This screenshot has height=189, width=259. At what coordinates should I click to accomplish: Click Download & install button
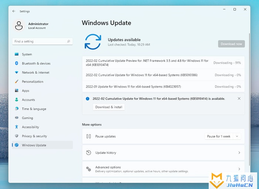109,107
